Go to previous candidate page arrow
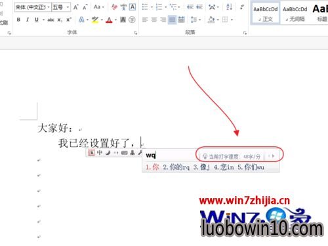The image size is (328, 246). (x=269, y=156)
